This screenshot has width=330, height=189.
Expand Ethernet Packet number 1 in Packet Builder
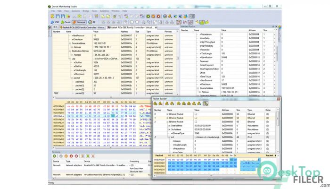(x=167, y=118)
